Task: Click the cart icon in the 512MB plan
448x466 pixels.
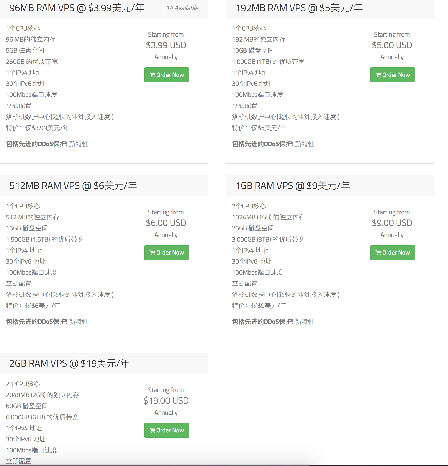Action: click(x=152, y=253)
